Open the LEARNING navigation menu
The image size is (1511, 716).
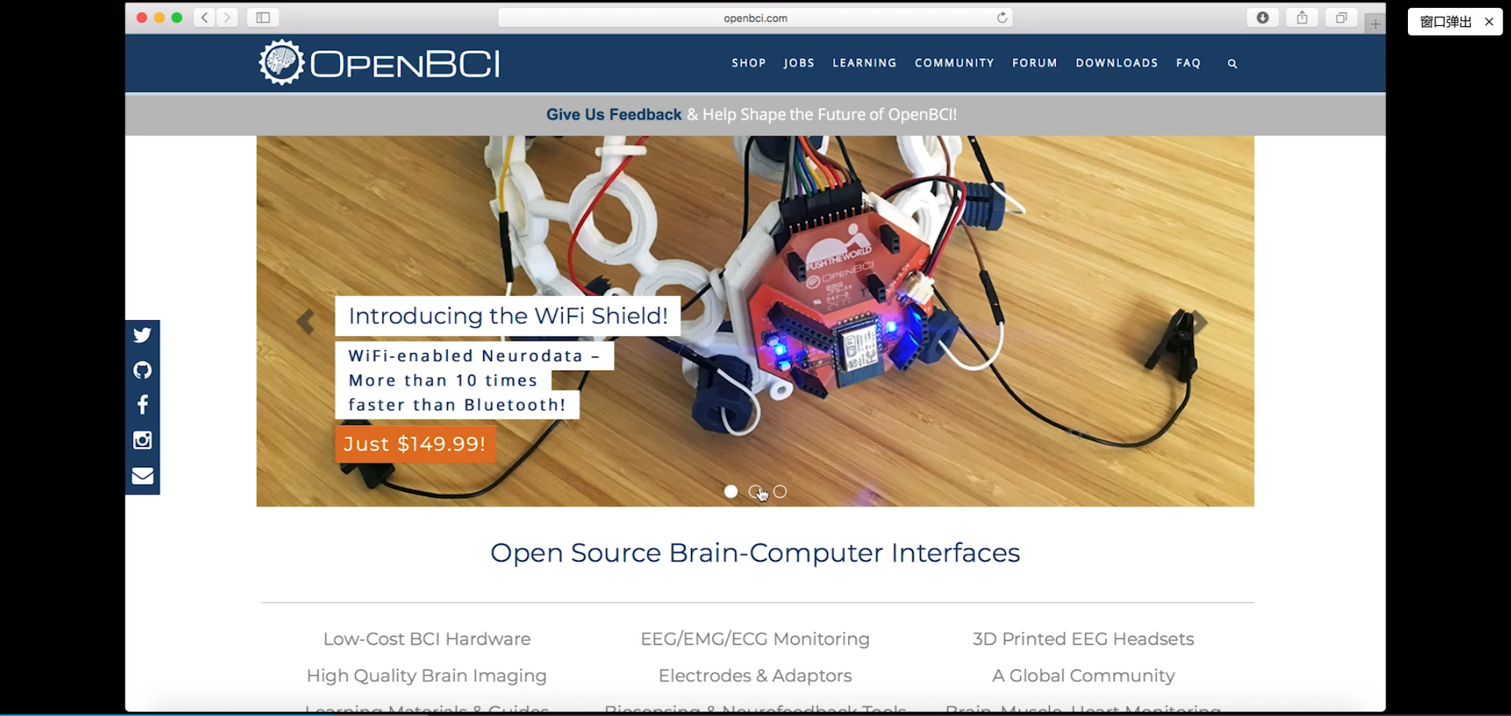864,63
